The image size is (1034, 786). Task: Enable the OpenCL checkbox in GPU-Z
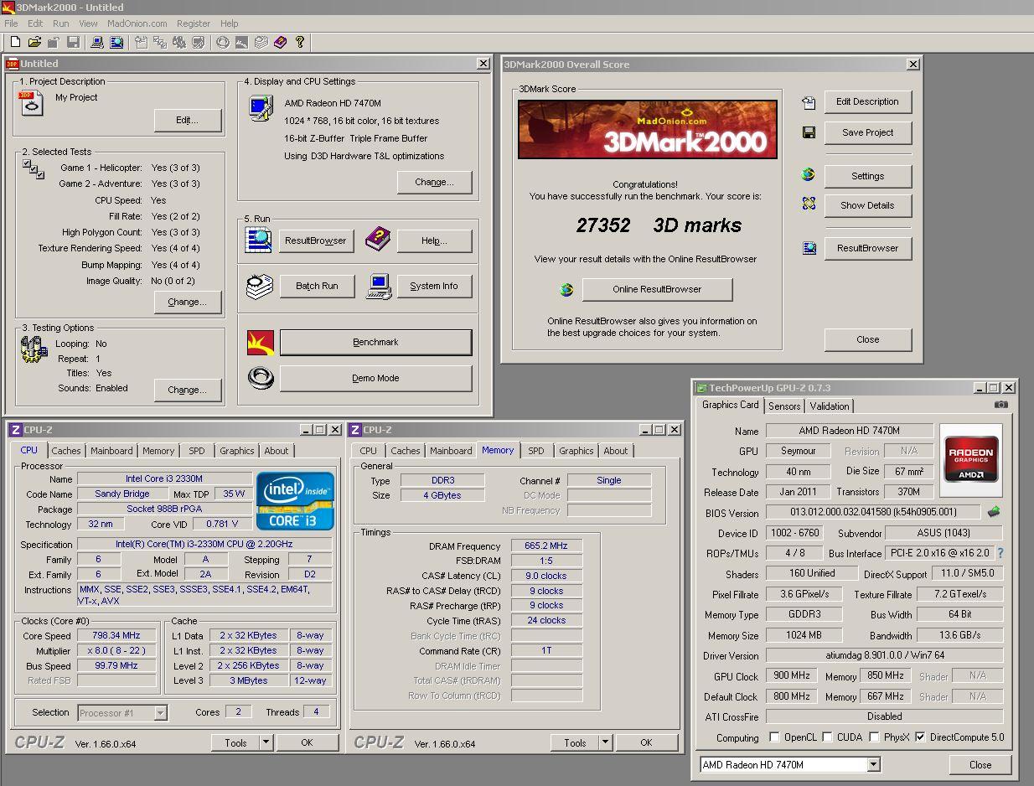[774, 737]
